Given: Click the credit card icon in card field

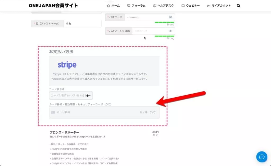Looking at the screenshot, I should [x=53, y=112].
